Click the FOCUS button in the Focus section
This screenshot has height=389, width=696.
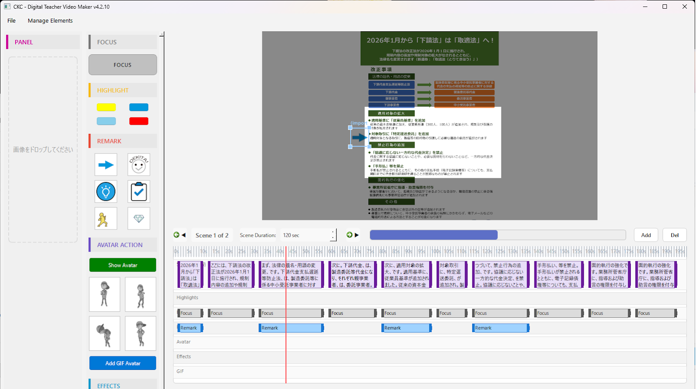(x=123, y=65)
